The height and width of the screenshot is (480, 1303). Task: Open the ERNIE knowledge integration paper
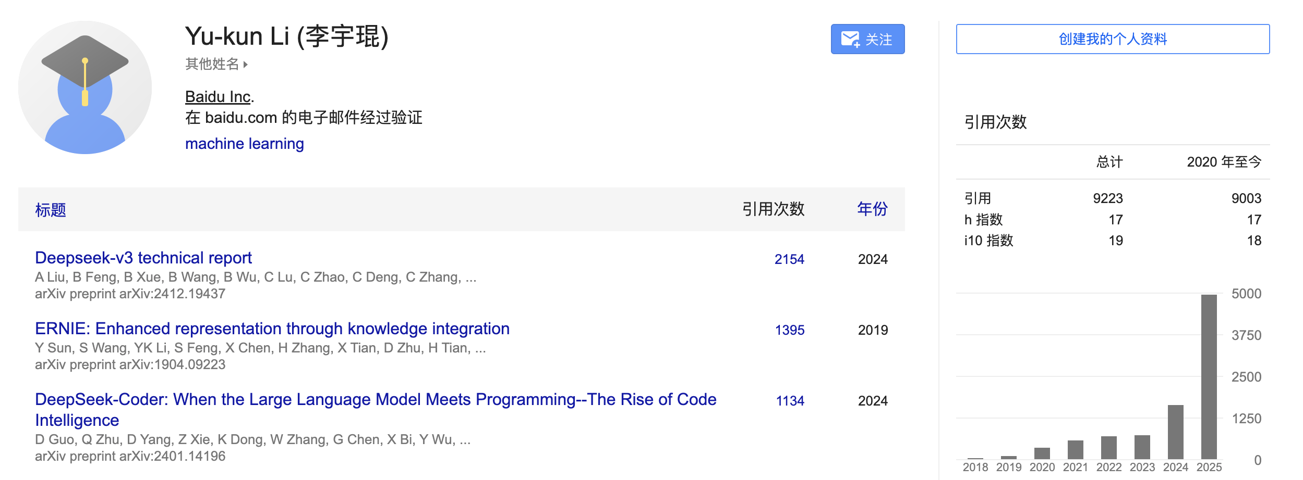point(272,329)
